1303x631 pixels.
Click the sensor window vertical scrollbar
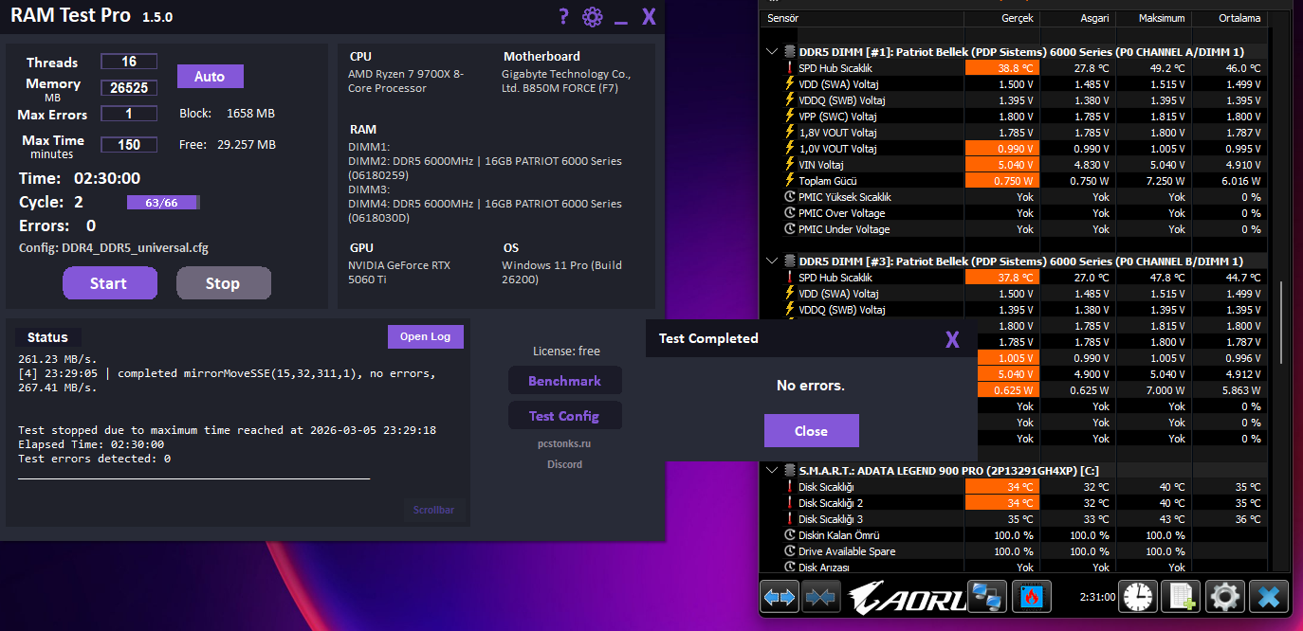[1280, 322]
